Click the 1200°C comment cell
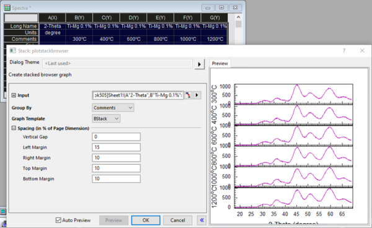The image size is (372, 228). tap(215, 39)
